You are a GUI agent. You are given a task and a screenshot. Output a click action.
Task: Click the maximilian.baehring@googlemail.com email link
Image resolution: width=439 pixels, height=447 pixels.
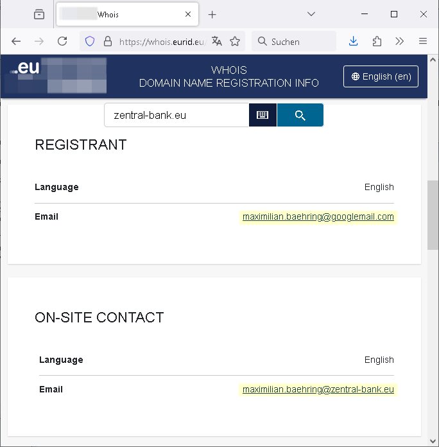click(x=318, y=217)
